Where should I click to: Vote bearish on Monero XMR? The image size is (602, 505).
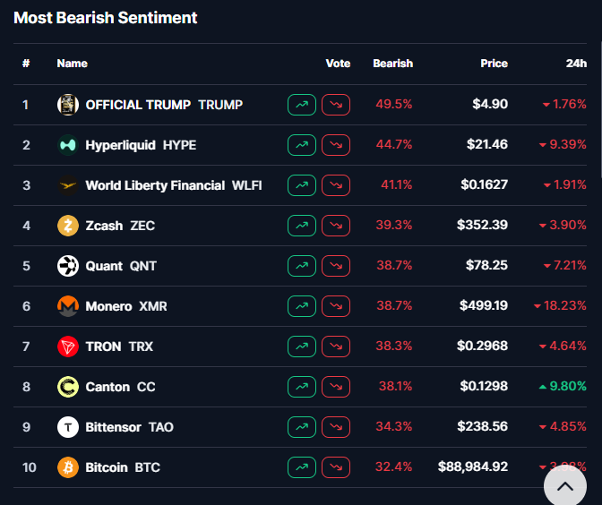click(x=336, y=306)
